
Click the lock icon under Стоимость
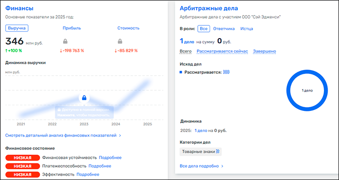[120, 41]
